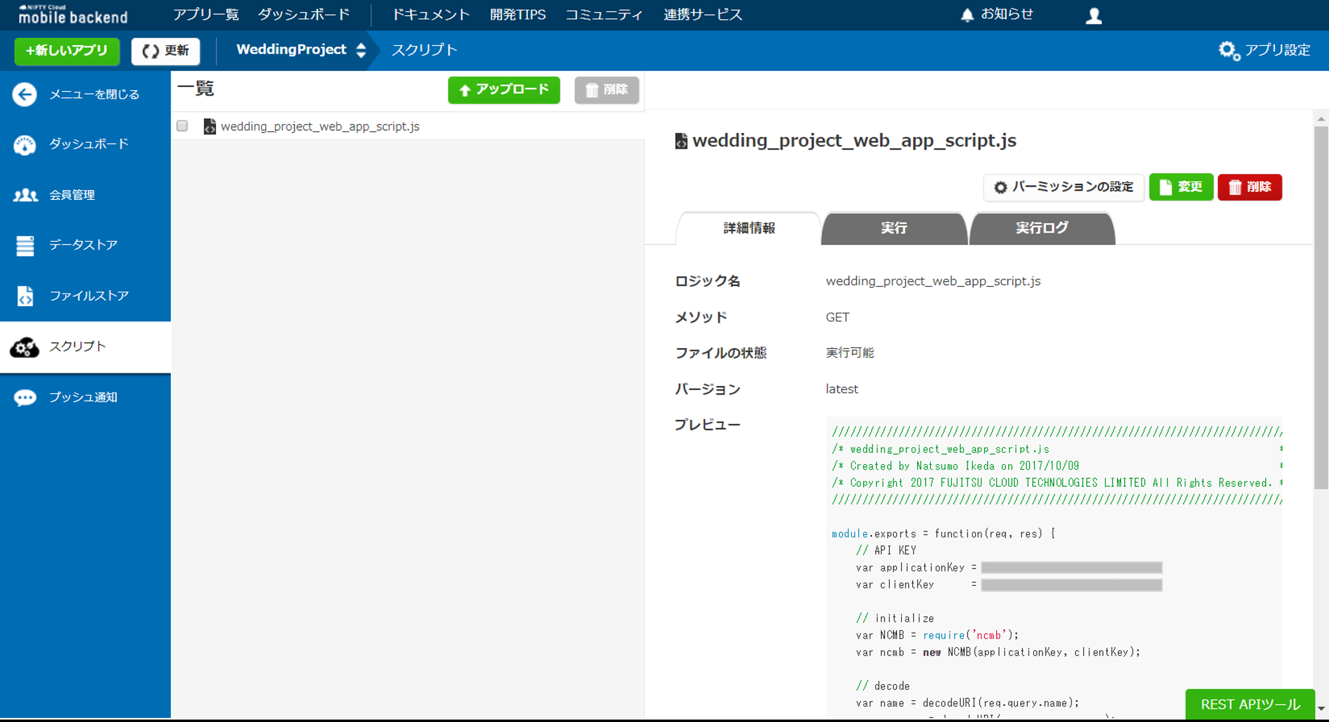The height and width of the screenshot is (722, 1329).
Task: Open the REST APIツール panel
Action: click(1249, 704)
